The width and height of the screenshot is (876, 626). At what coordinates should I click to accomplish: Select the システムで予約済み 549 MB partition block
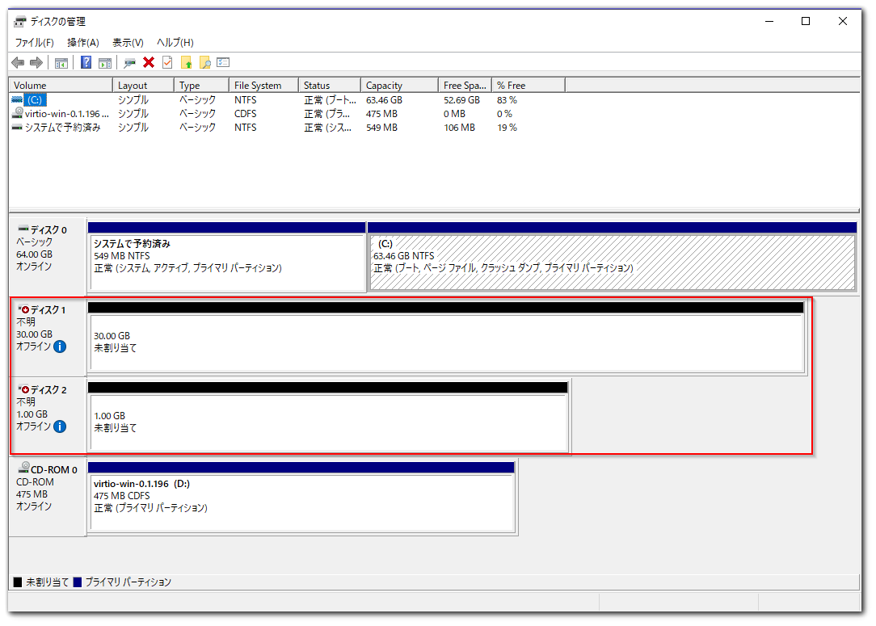click(227, 263)
